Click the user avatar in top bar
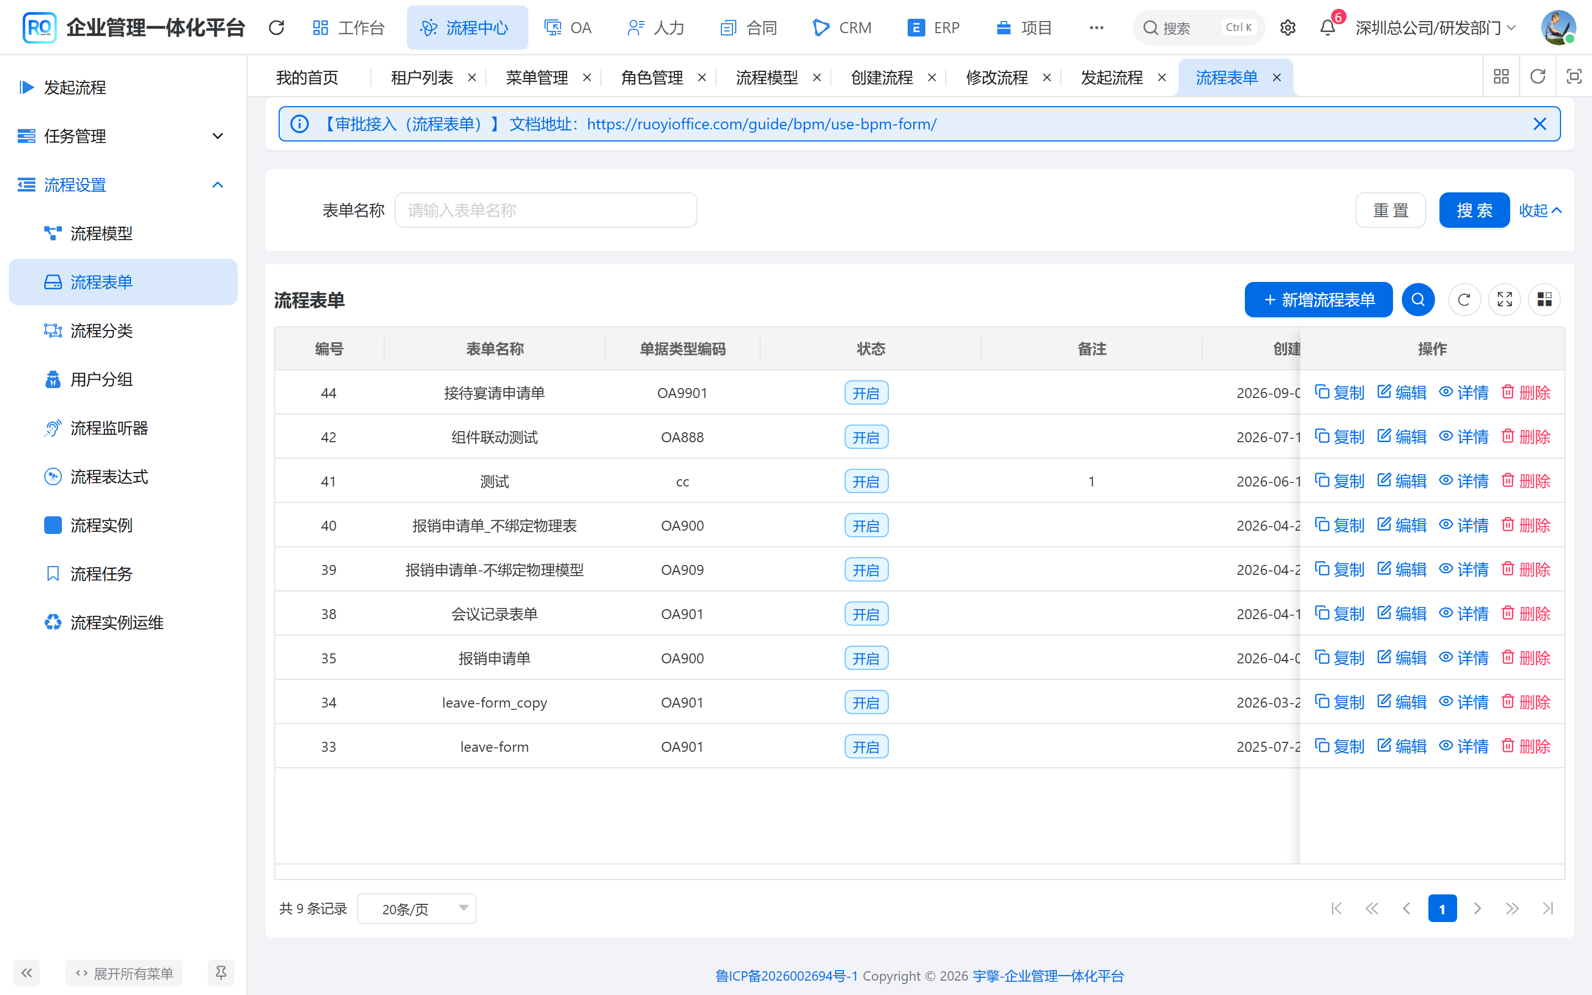1592x995 pixels. 1558,28
